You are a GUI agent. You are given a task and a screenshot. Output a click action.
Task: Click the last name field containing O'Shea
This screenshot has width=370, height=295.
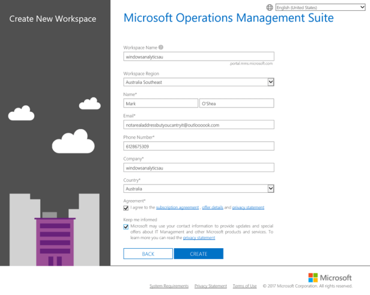tap(236, 103)
